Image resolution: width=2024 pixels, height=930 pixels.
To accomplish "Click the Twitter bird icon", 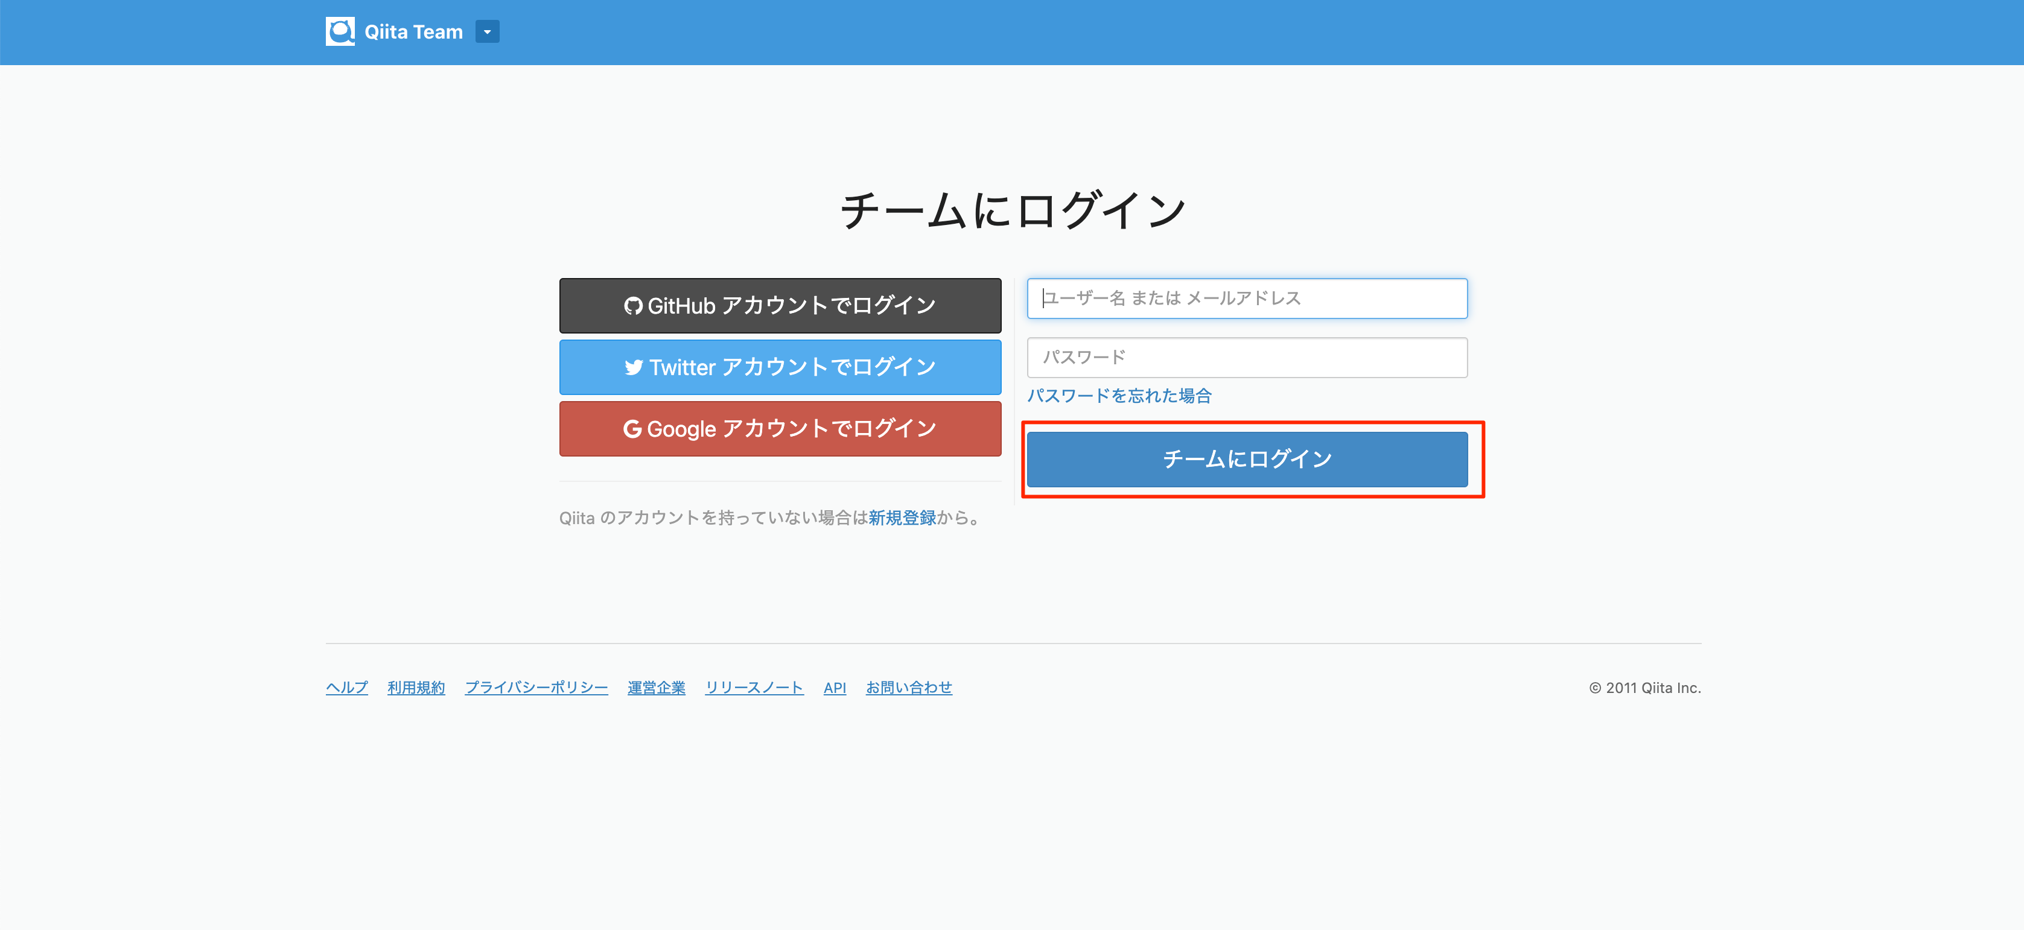I will pyautogui.click(x=633, y=368).
